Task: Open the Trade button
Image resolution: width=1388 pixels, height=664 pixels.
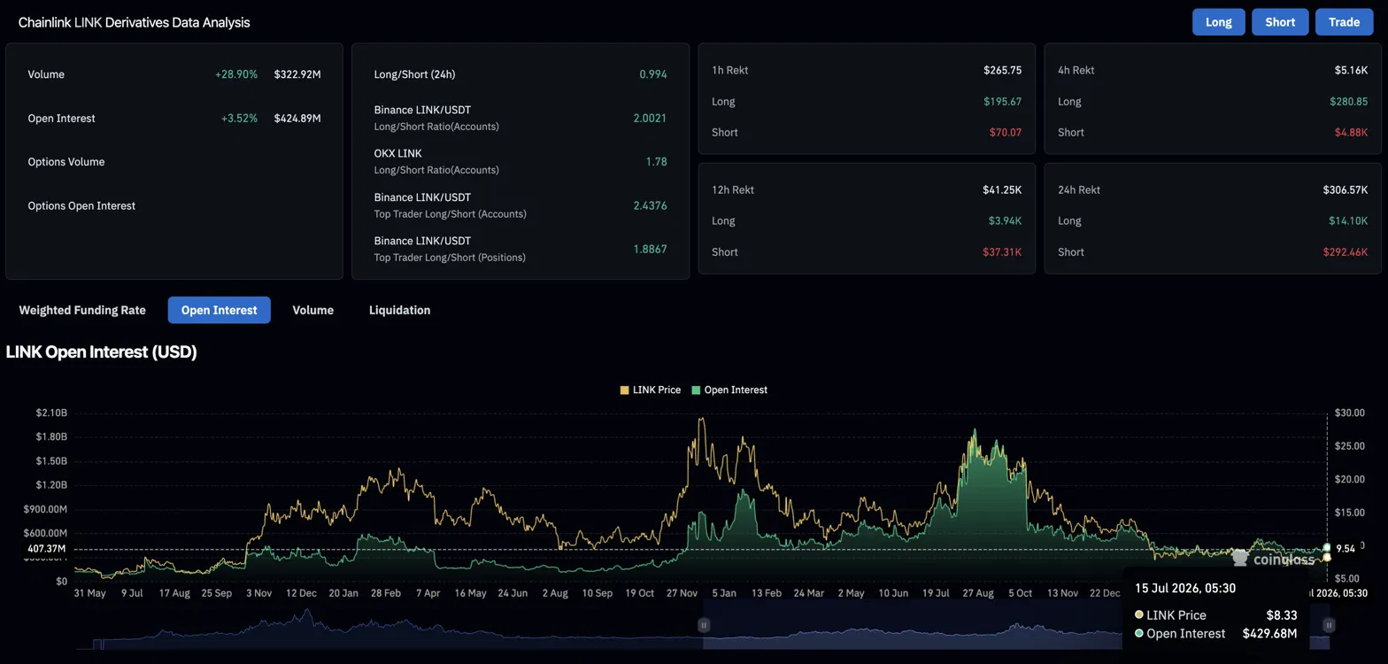Action: pyautogui.click(x=1344, y=22)
